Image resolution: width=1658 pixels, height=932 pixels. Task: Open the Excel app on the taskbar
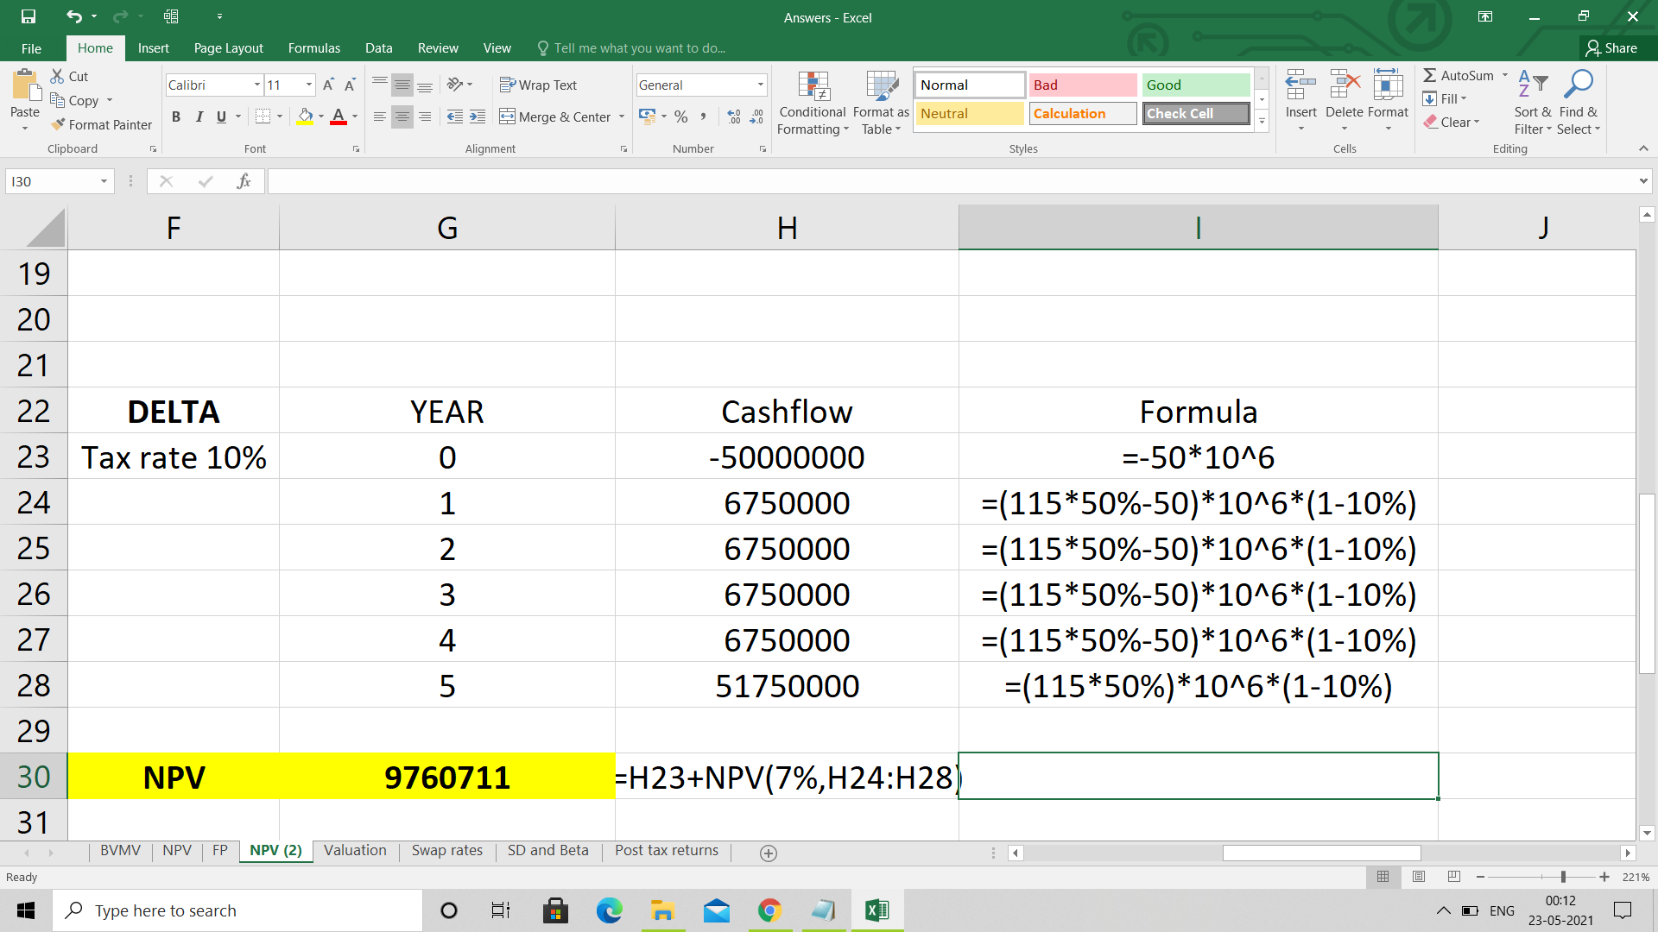tap(876, 910)
